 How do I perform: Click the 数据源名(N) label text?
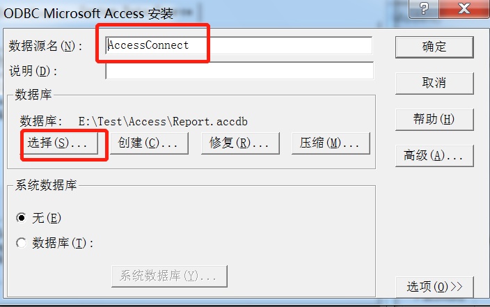tap(46, 46)
